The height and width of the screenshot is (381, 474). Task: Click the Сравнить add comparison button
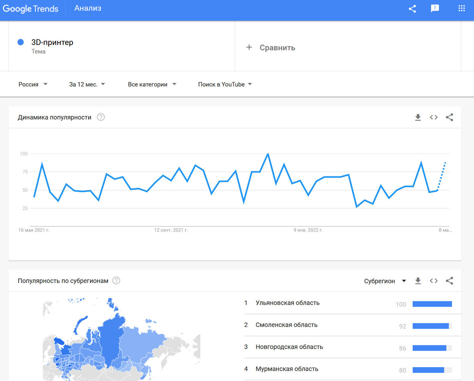coord(271,48)
